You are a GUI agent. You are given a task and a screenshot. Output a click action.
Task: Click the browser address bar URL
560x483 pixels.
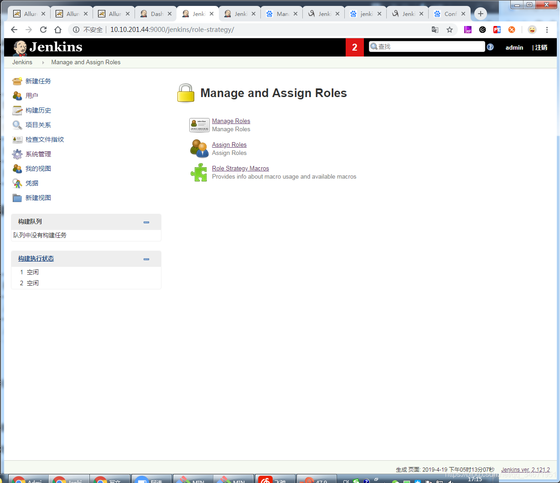point(172,30)
